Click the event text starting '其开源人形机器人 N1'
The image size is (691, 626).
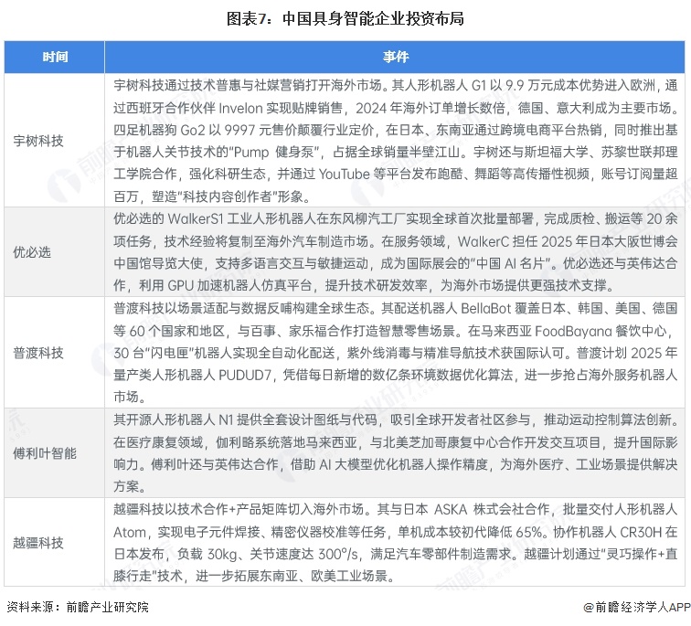(395, 453)
